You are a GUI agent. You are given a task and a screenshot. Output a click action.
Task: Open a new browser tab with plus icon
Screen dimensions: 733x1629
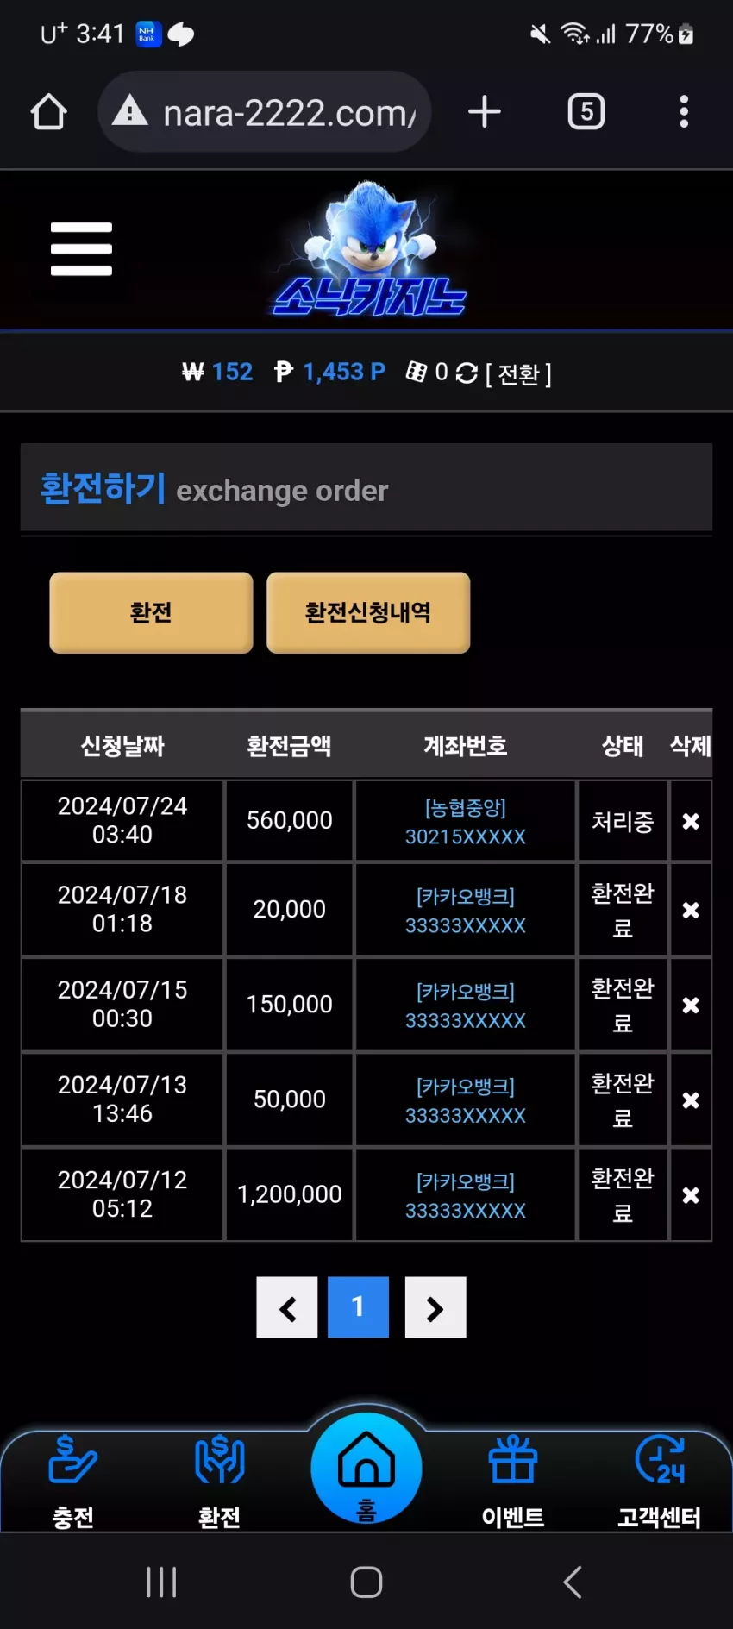[x=485, y=112]
